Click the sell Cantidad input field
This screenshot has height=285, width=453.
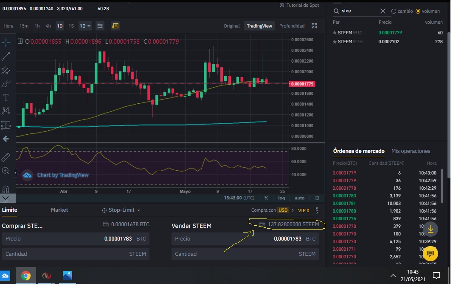click(x=245, y=254)
